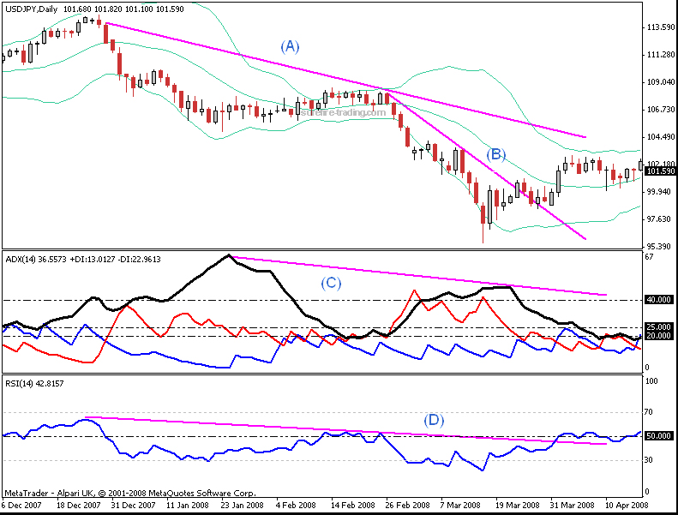Select the (C) annotation label in ADX pane
Viewport: 678px width, 515px height.
point(331,283)
